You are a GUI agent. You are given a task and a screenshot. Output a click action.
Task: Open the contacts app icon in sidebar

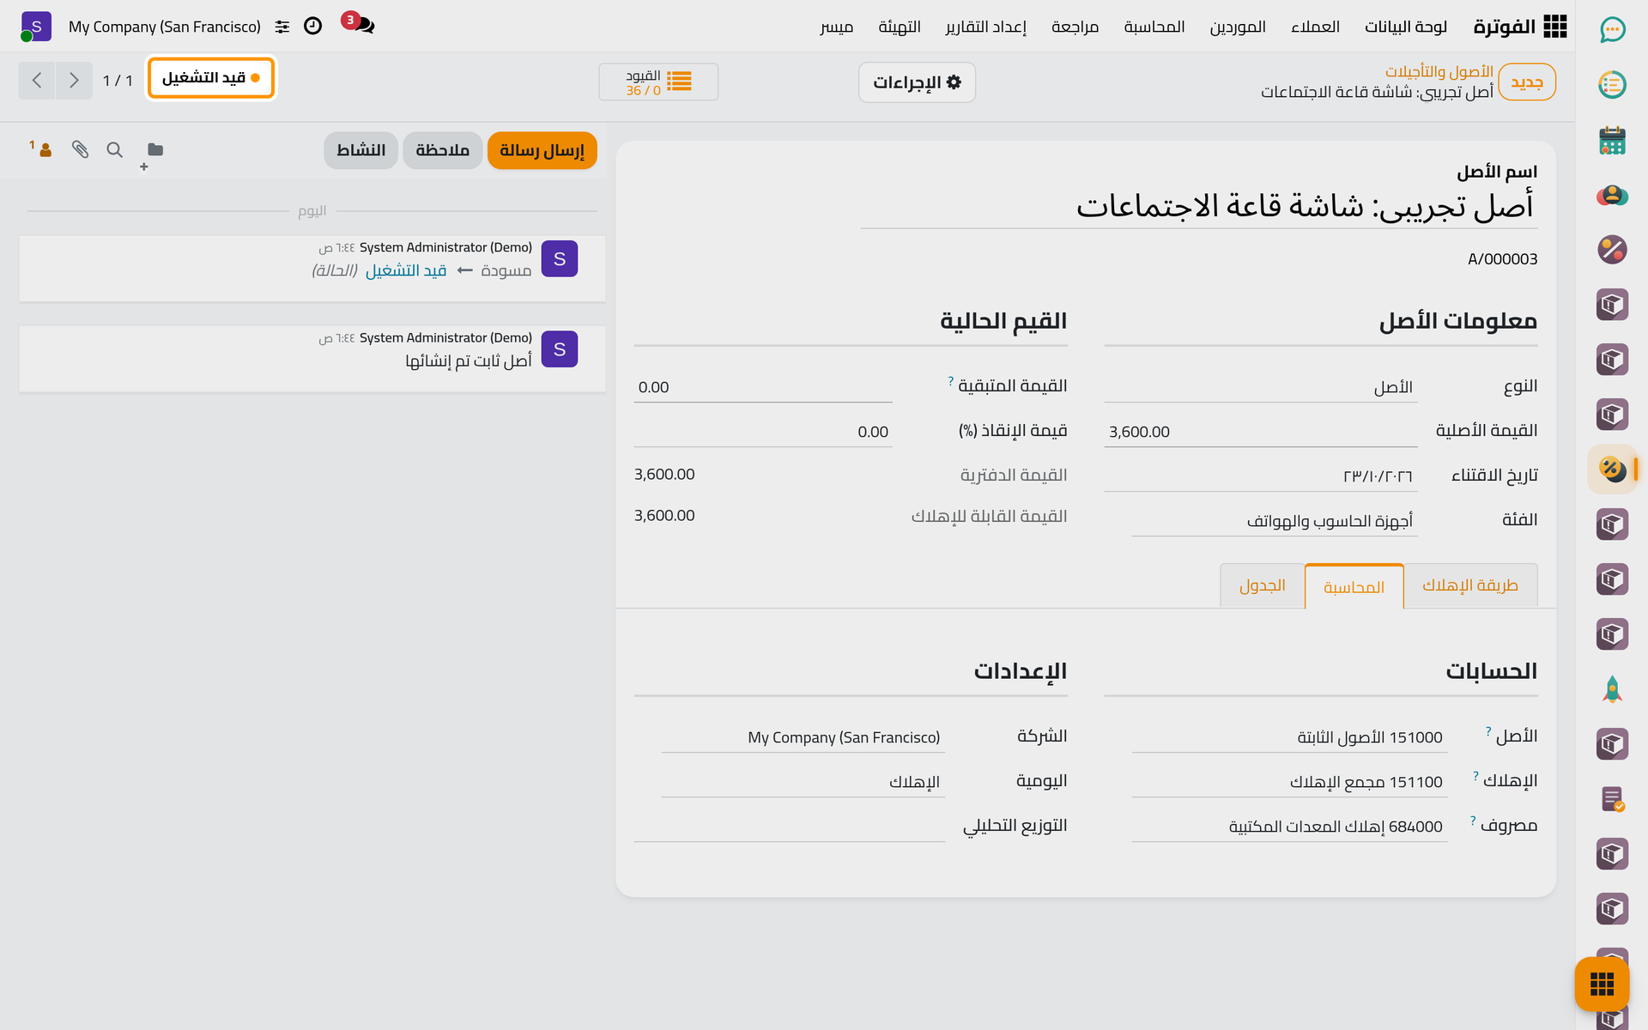[1613, 195]
